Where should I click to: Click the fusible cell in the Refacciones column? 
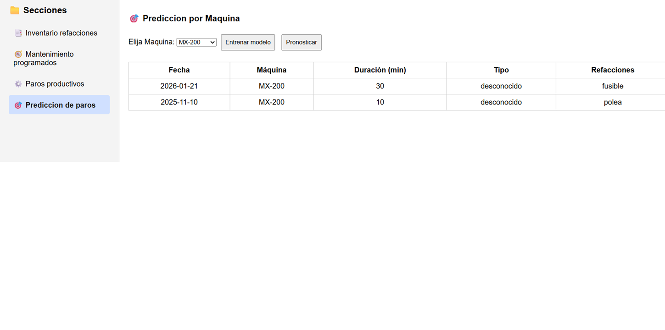pos(612,86)
